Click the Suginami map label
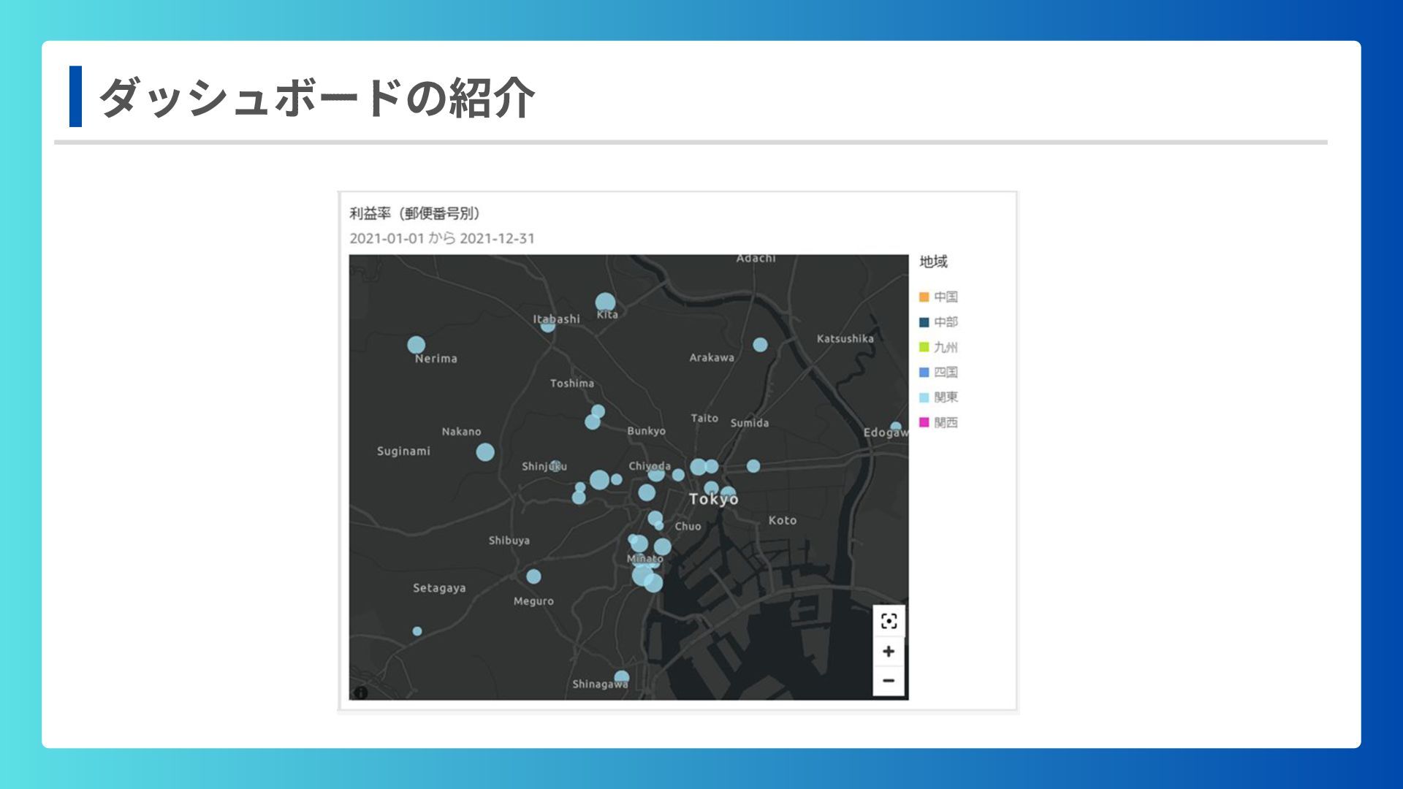Image resolution: width=1403 pixels, height=789 pixels. click(403, 451)
